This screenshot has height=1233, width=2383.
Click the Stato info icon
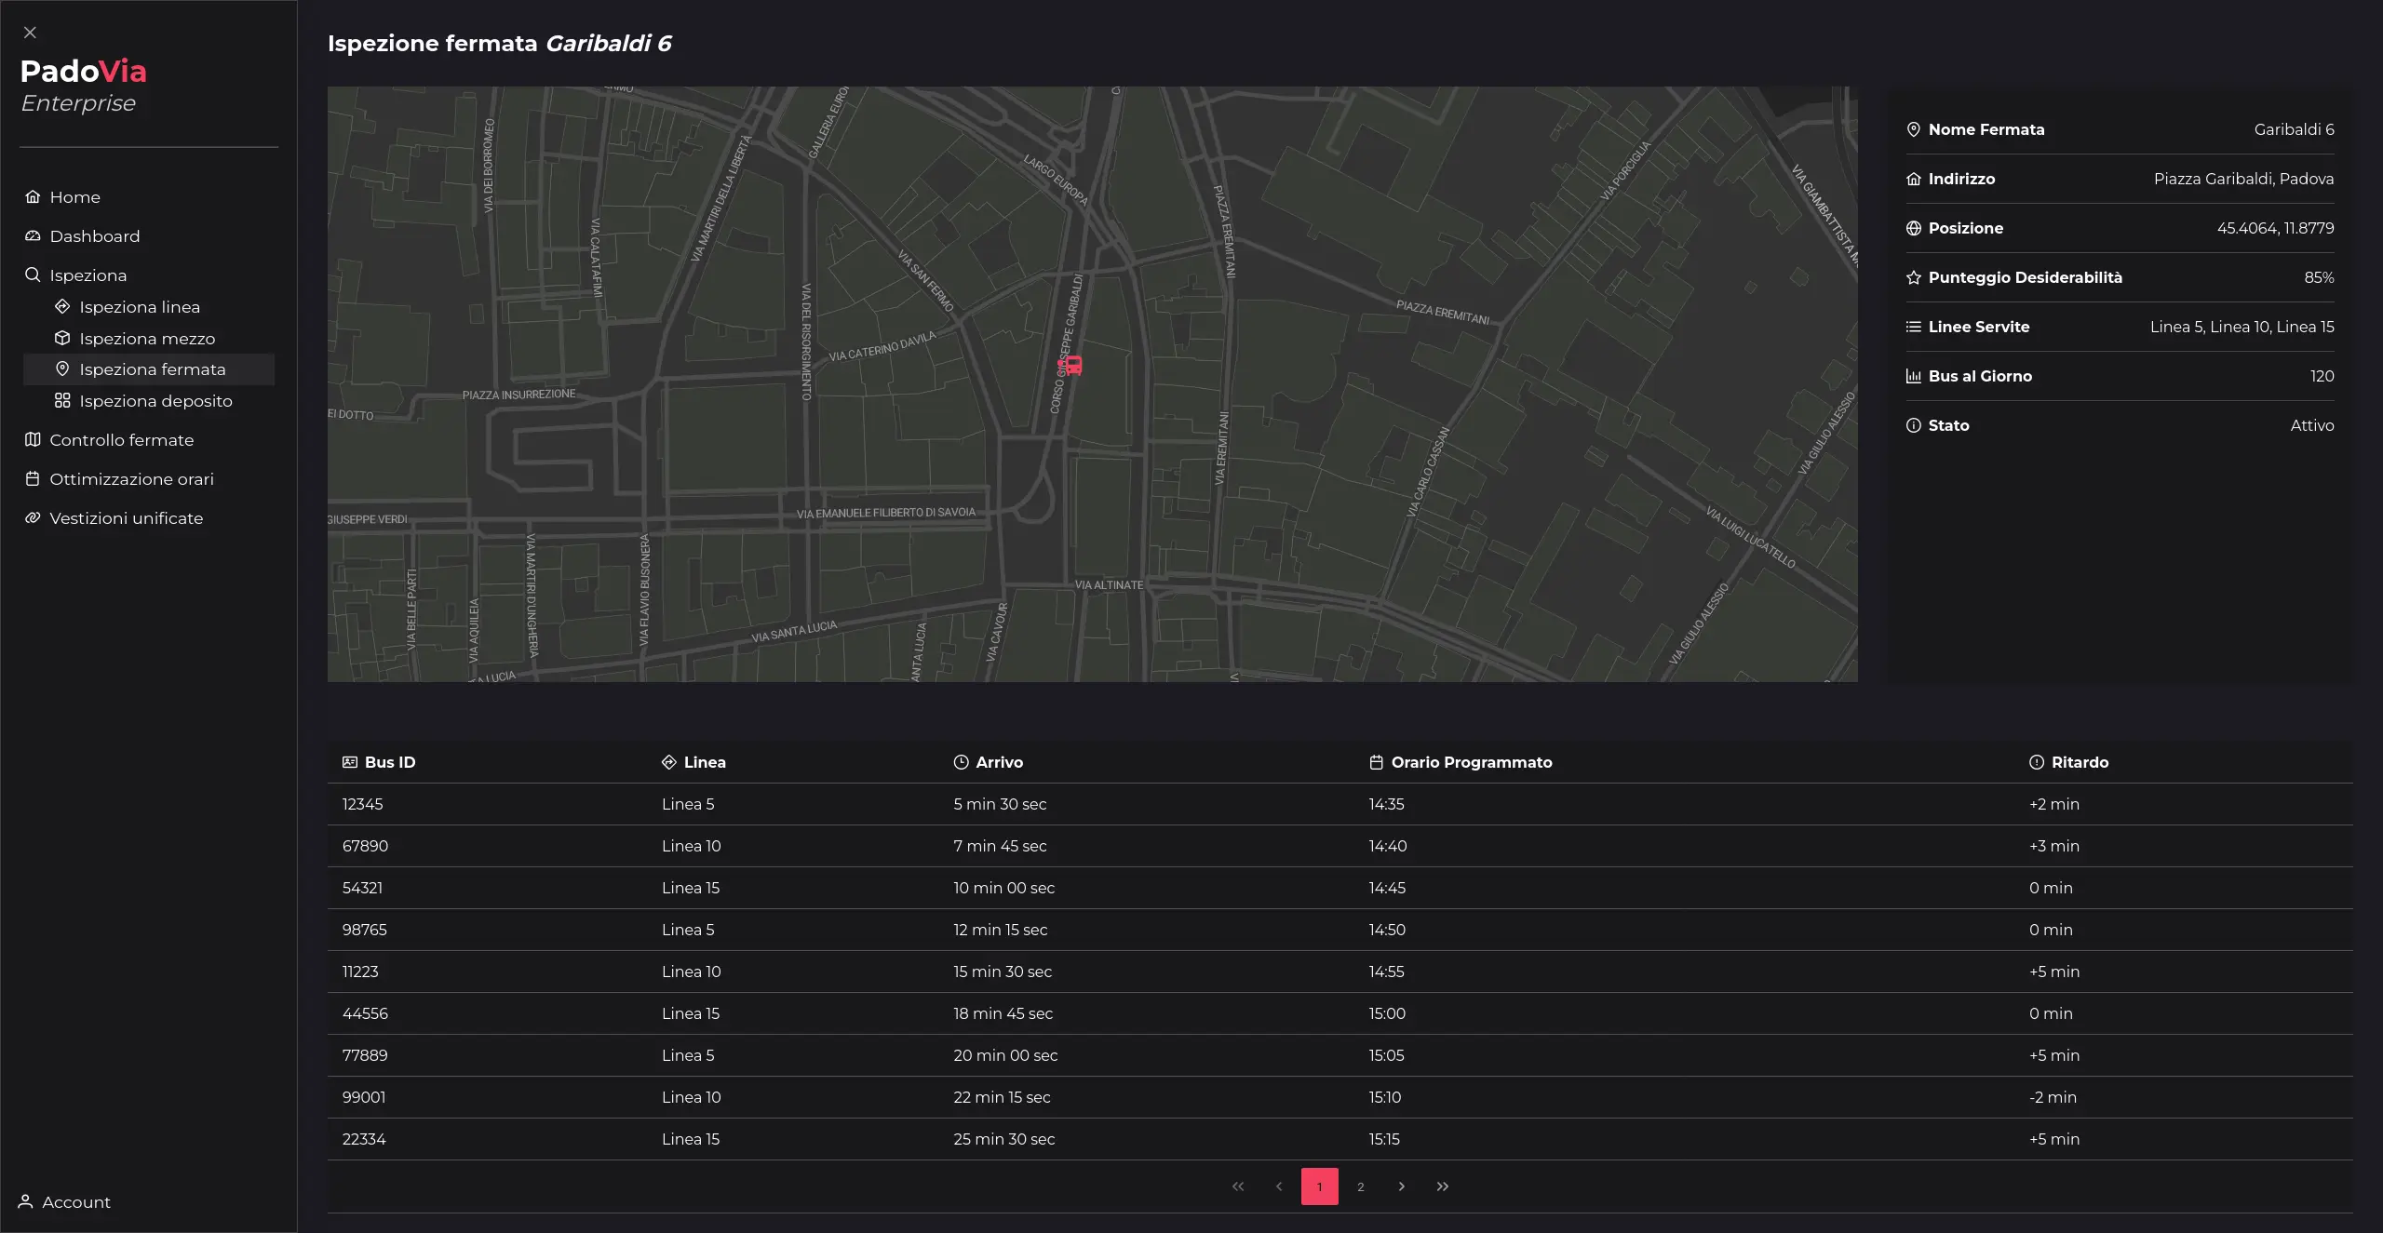[1914, 425]
